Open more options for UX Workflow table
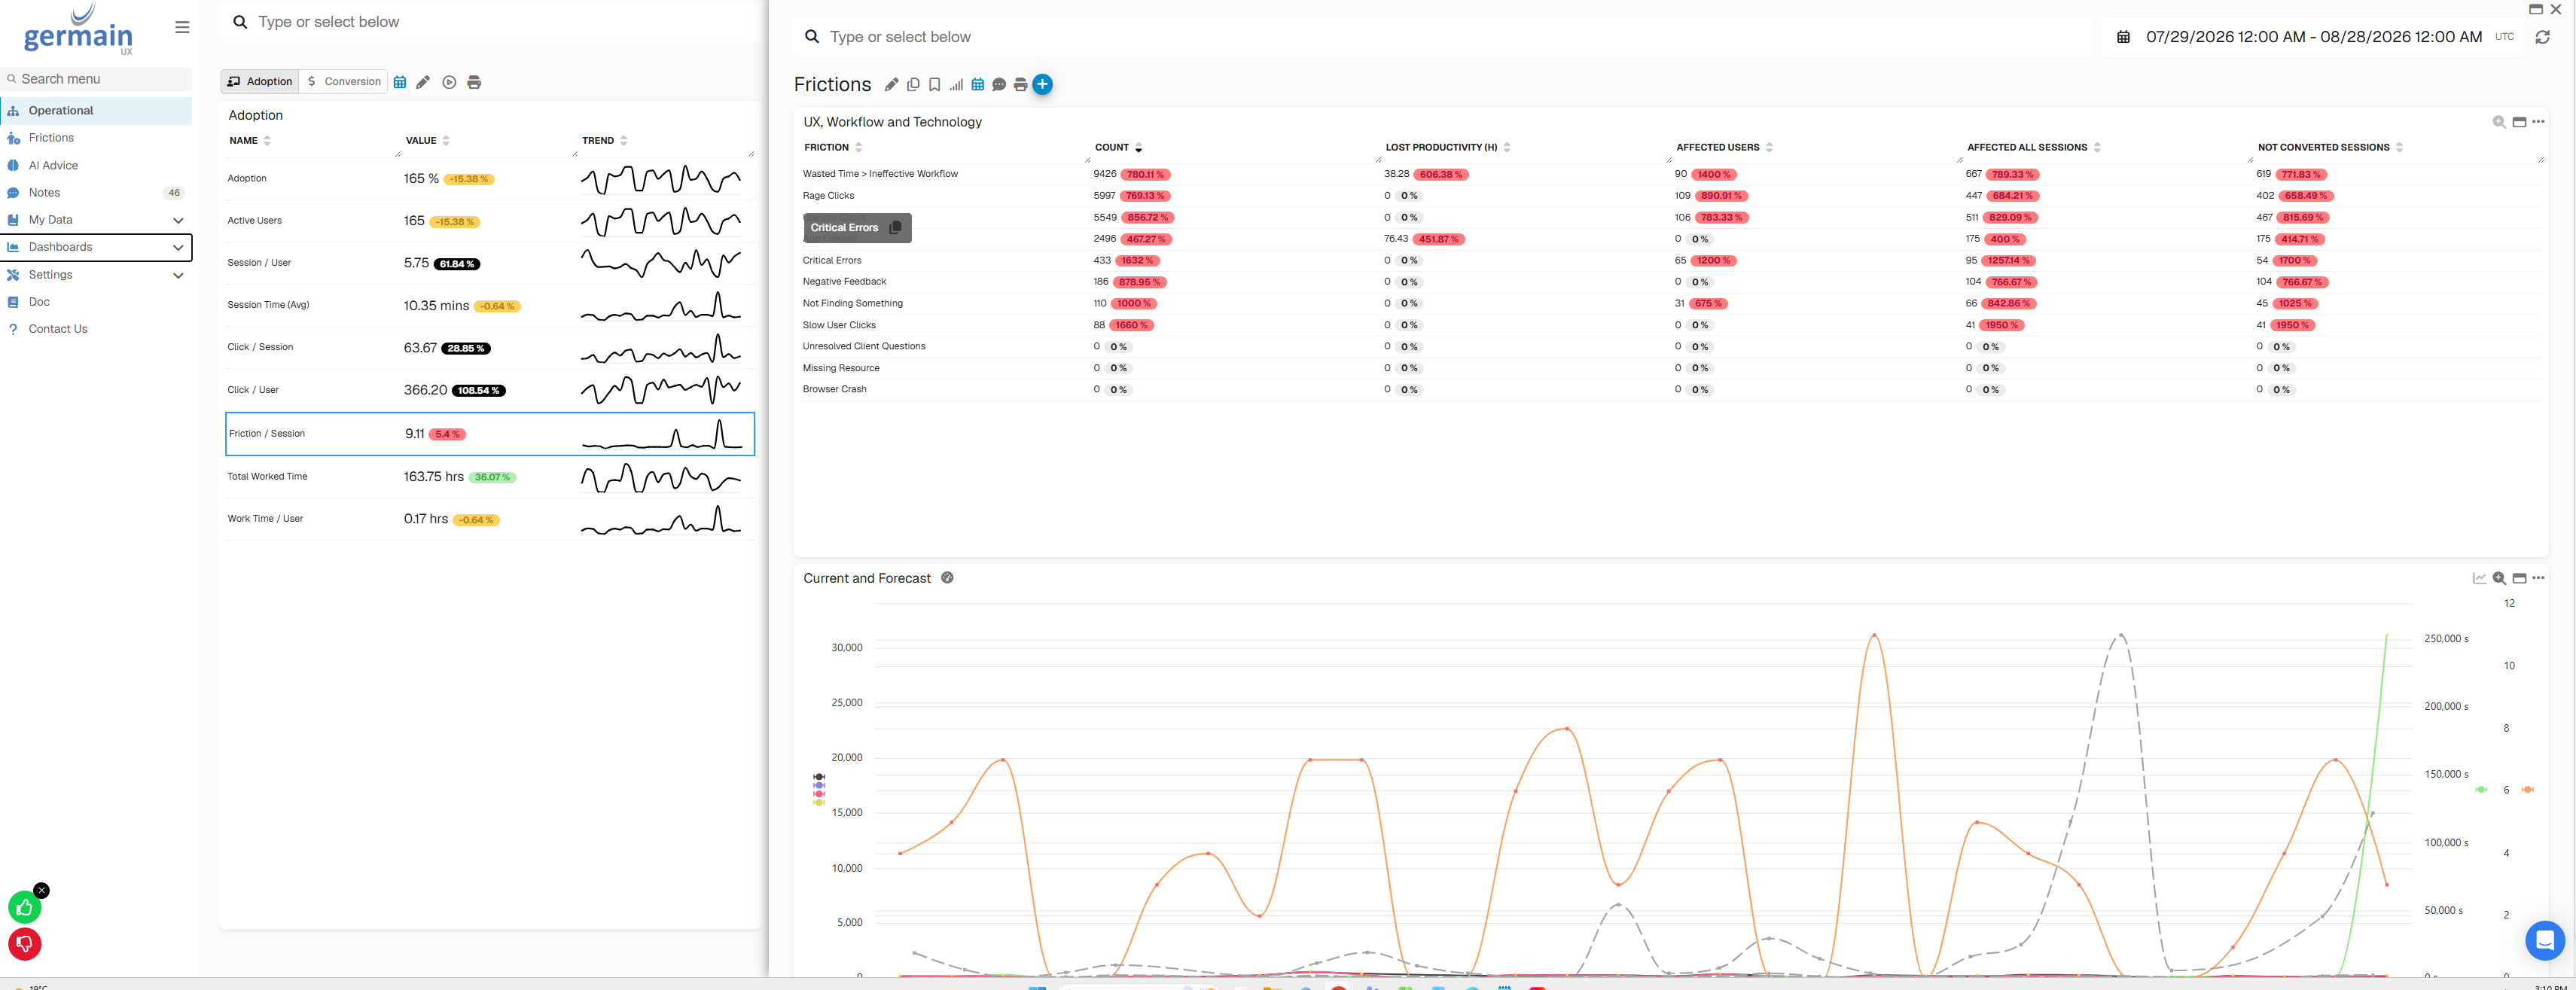This screenshot has height=990, width=2576. pos(2538,122)
